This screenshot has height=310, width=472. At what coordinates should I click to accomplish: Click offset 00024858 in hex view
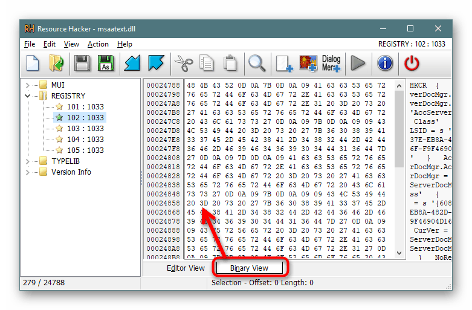click(163, 203)
